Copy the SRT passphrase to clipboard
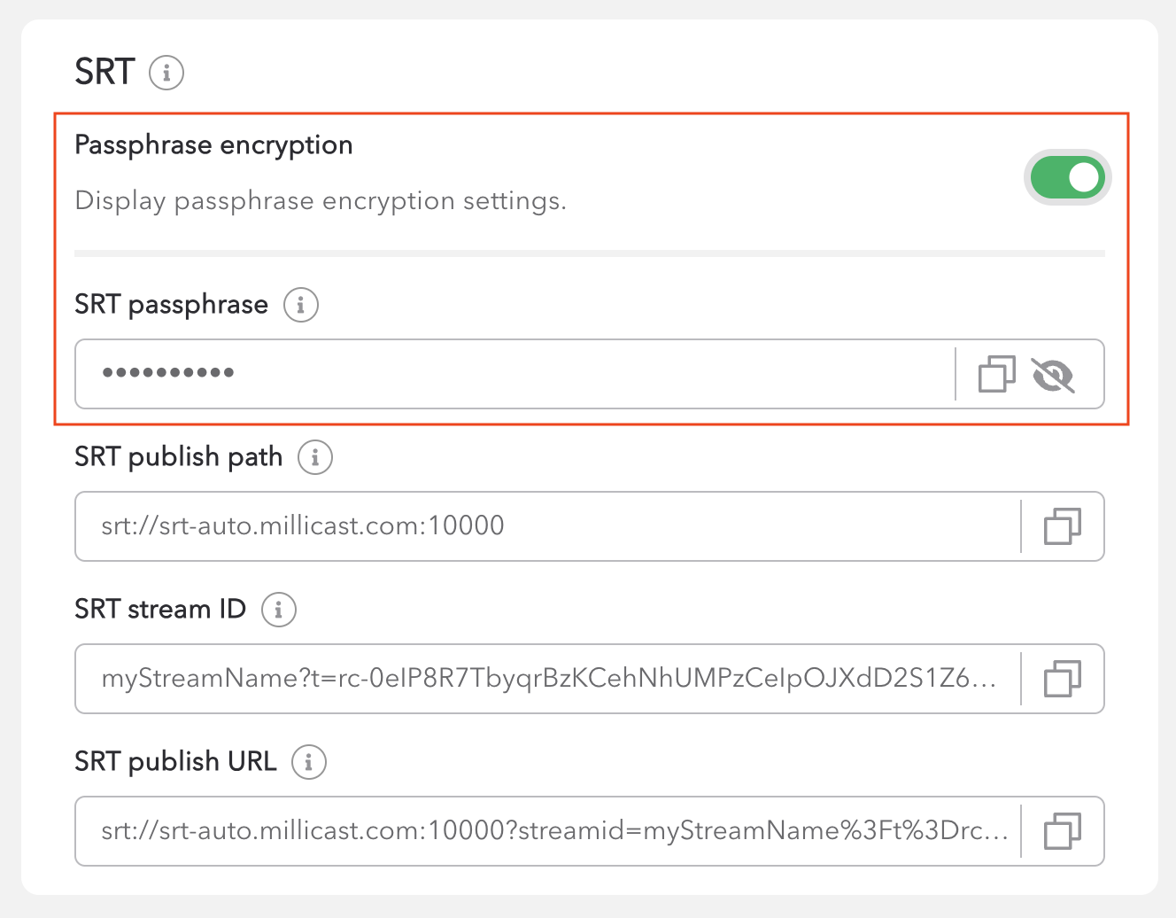 coord(996,374)
